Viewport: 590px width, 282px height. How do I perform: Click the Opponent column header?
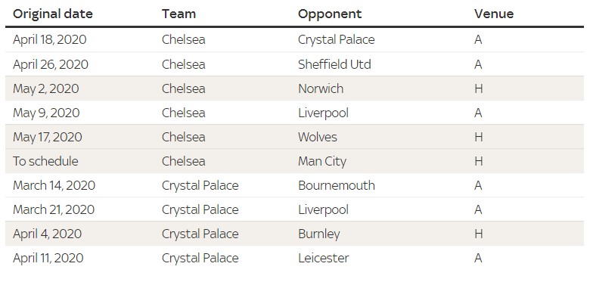pos(330,14)
